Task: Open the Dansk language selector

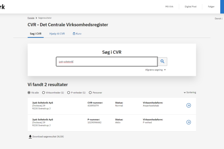Action: coord(218,19)
